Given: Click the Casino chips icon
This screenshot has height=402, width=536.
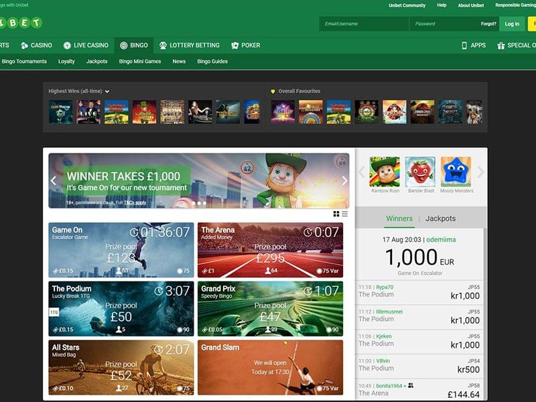Looking at the screenshot, I should [x=24, y=46].
